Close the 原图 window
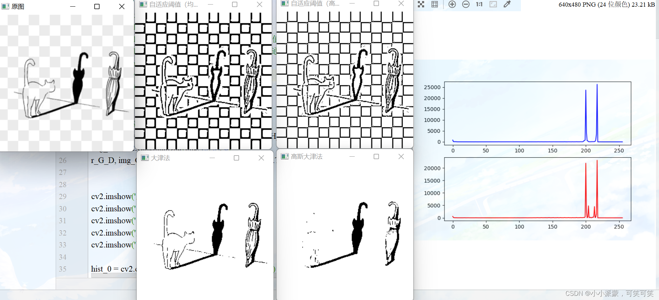The image size is (659, 300). coord(122,6)
